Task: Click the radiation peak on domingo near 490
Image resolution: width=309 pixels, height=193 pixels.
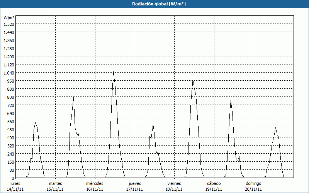Action: click(275, 128)
